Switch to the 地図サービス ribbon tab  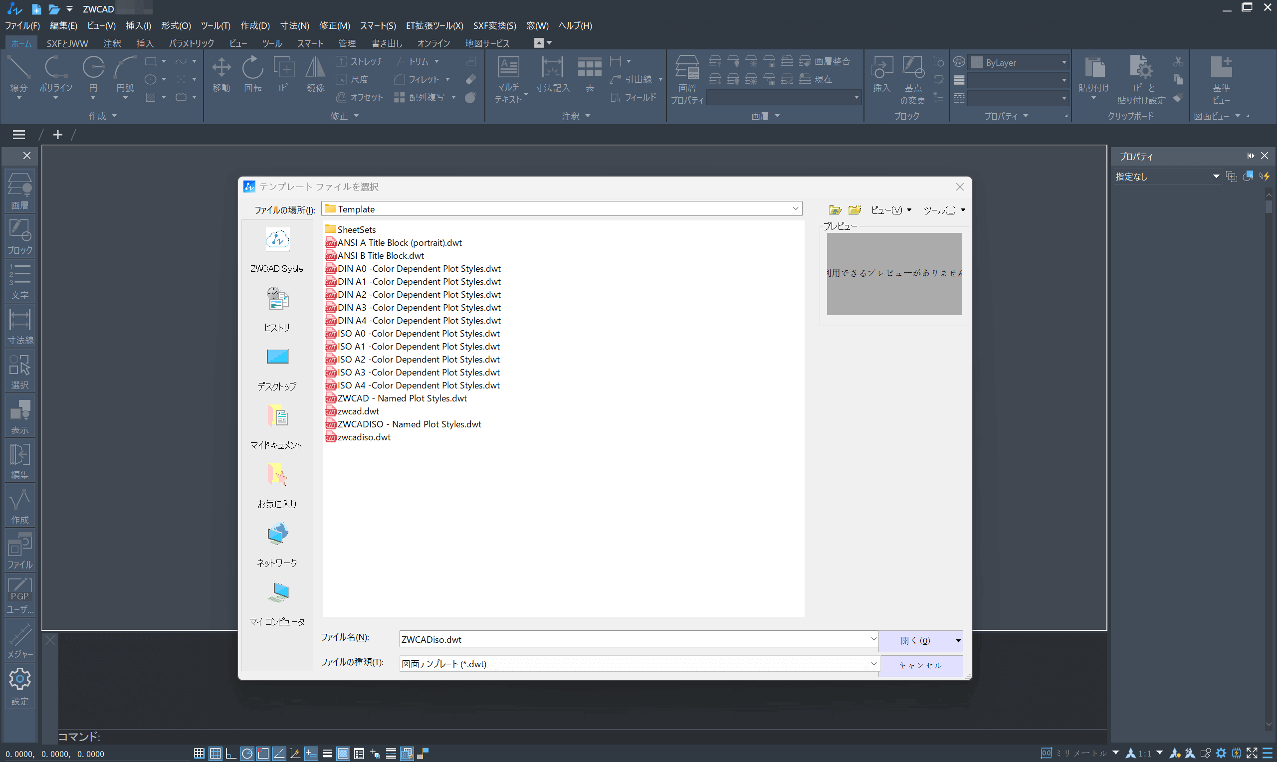pos(487,44)
